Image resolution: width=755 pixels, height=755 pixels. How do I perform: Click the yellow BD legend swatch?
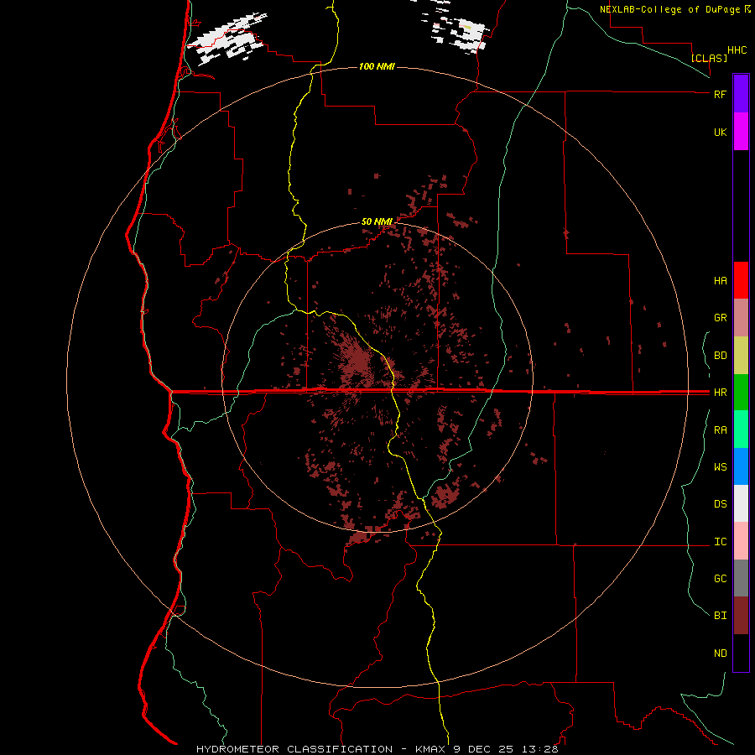pyautogui.click(x=741, y=356)
